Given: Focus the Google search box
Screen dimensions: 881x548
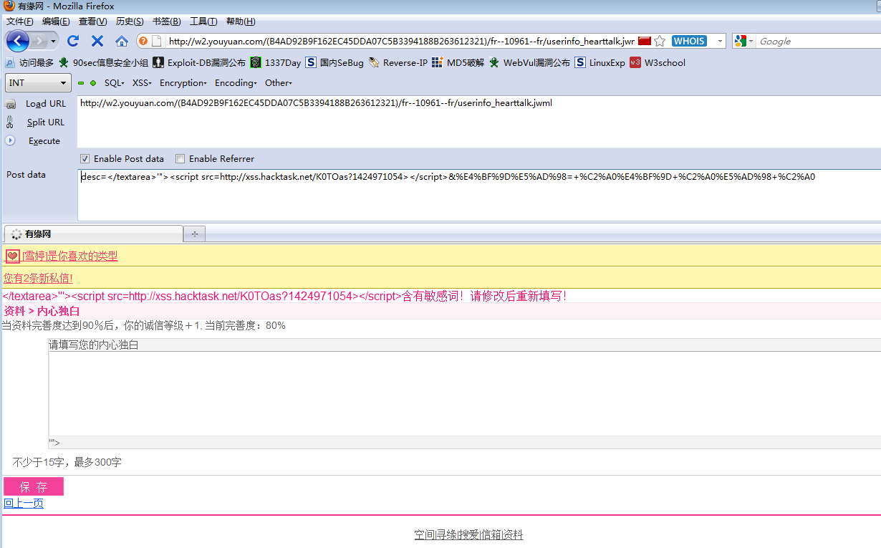Looking at the screenshot, I should pos(818,41).
